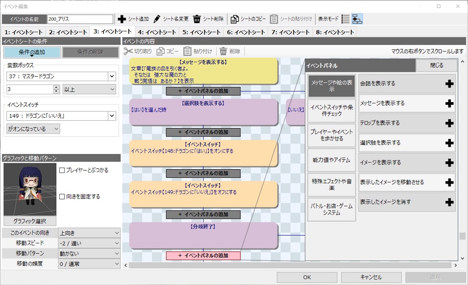Screen dimensions: 468x285
Task: Enable プレイヤーとぶつかる checkbox
Action: coord(62,170)
